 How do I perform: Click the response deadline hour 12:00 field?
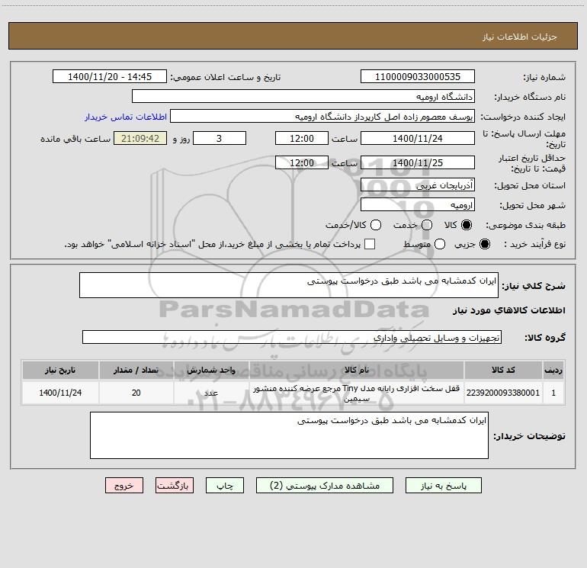pos(302,138)
